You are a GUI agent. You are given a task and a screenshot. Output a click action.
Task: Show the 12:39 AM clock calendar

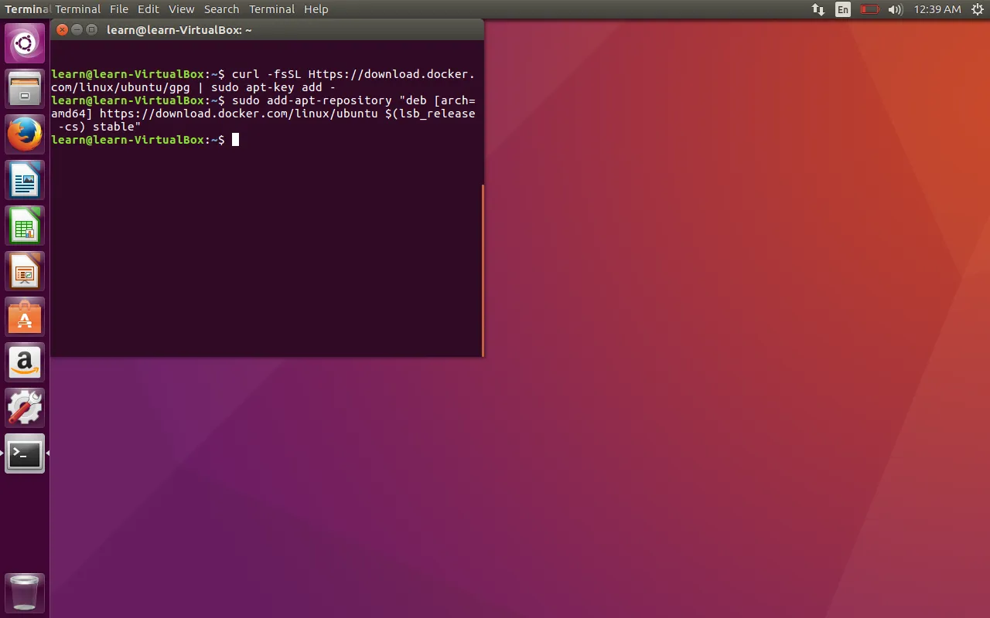[x=937, y=9]
